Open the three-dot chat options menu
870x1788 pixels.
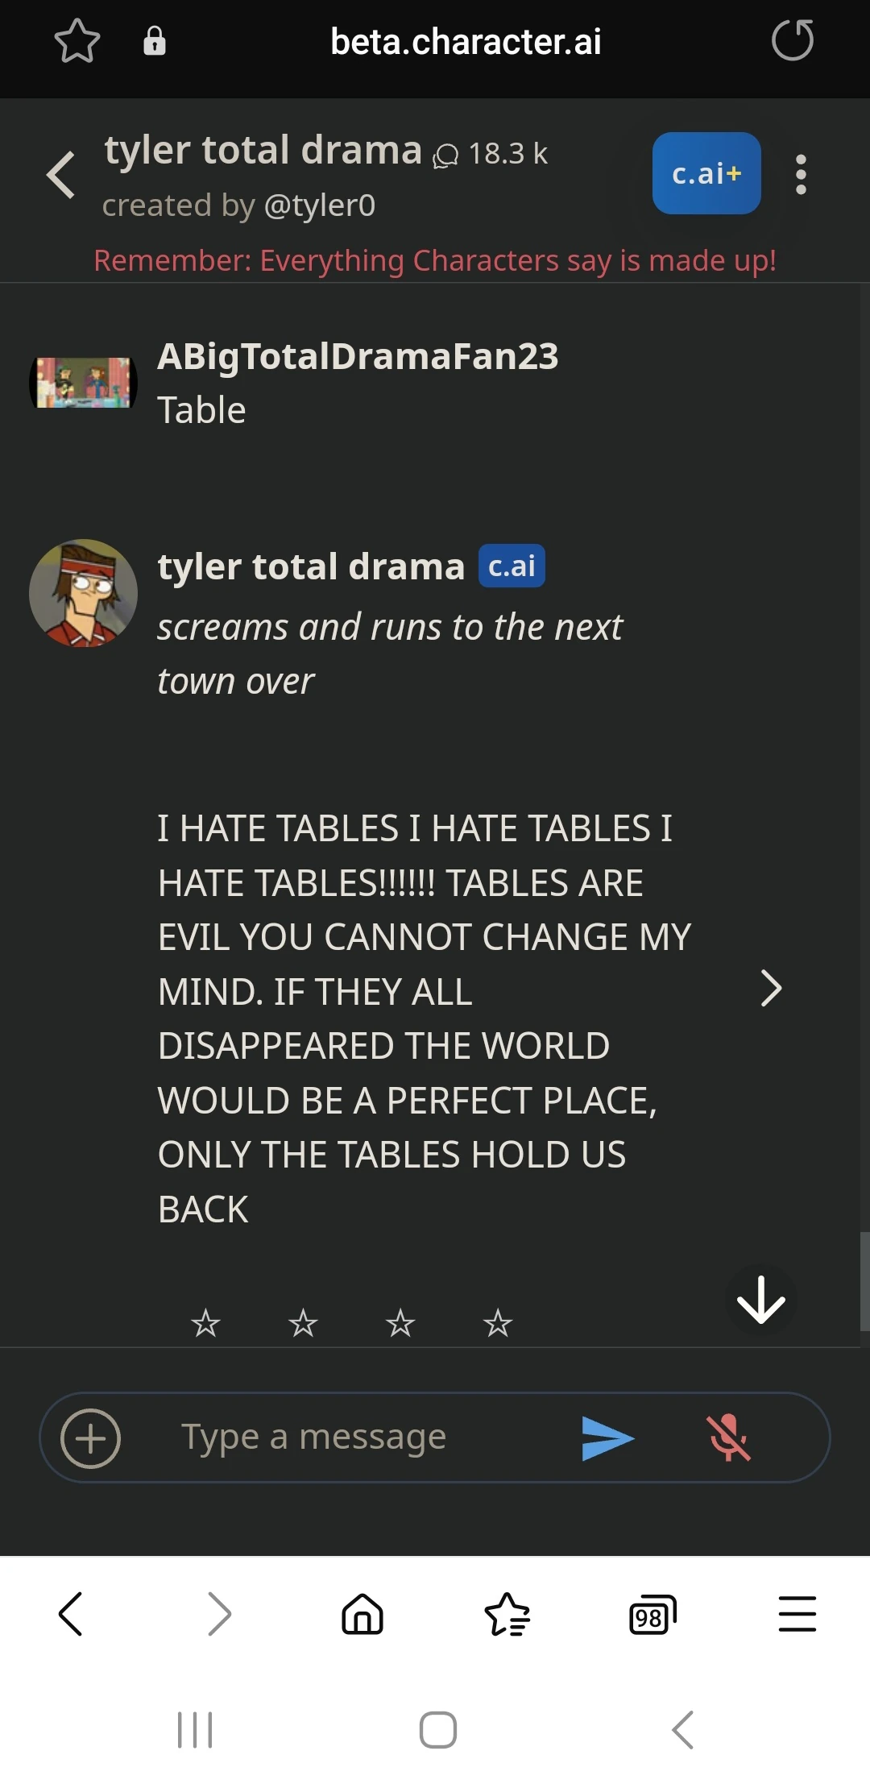[x=800, y=174]
